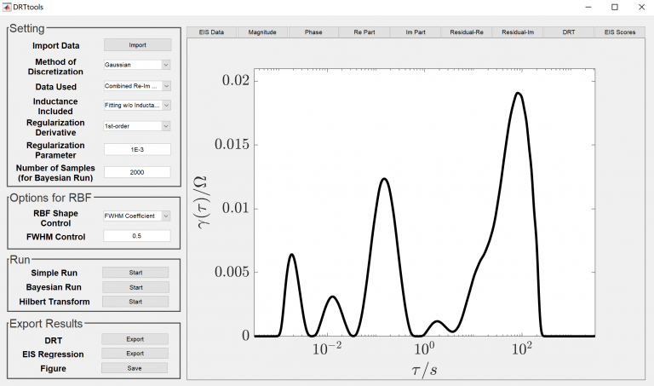
Task: Select the Residual-Re tab
Action: (466, 32)
